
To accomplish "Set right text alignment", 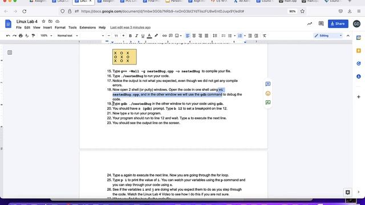I will click(200, 35).
